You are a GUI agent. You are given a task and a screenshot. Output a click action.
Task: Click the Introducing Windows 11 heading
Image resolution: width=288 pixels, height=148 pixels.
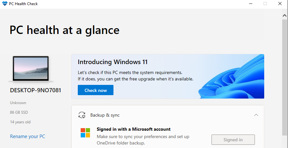(113, 62)
